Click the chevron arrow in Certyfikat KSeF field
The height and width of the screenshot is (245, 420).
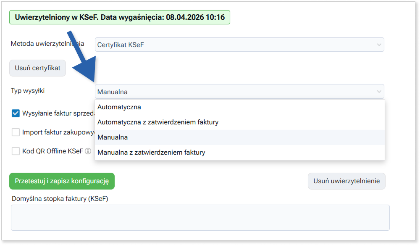coord(379,45)
